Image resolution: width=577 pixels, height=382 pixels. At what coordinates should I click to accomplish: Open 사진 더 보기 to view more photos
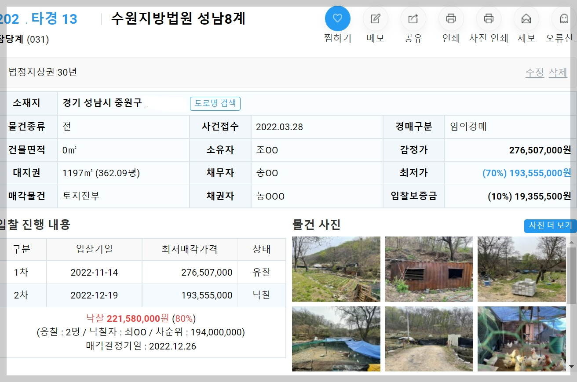click(550, 226)
